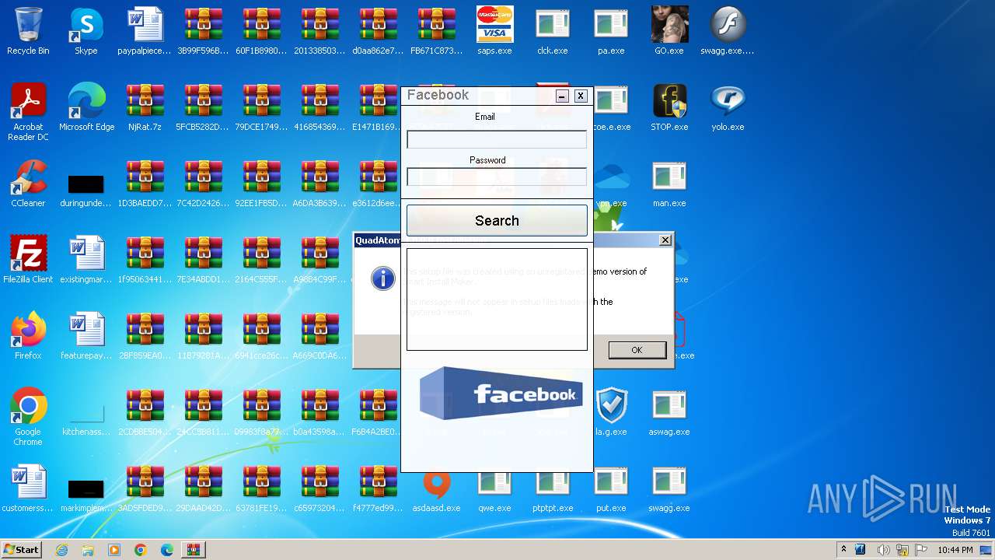Select the pa.exe desktop icon
Viewport: 995px width, 560px height.
pyautogui.click(x=611, y=31)
